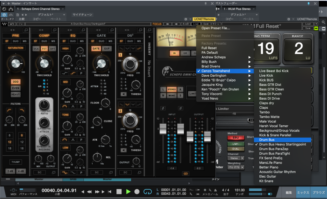Viewport: 327px width, 199px height.
Task: Start playback with the green play button
Action: 128,192
